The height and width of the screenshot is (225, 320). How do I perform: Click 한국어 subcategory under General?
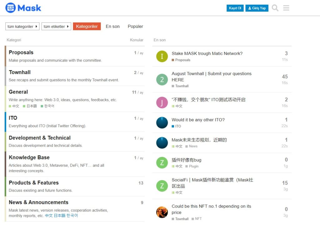(x=47, y=106)
